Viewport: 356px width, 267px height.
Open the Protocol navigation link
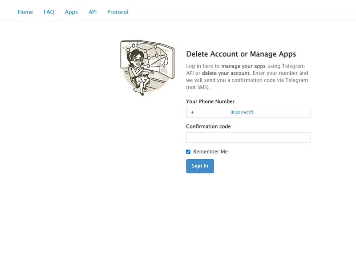pos(118,12)
